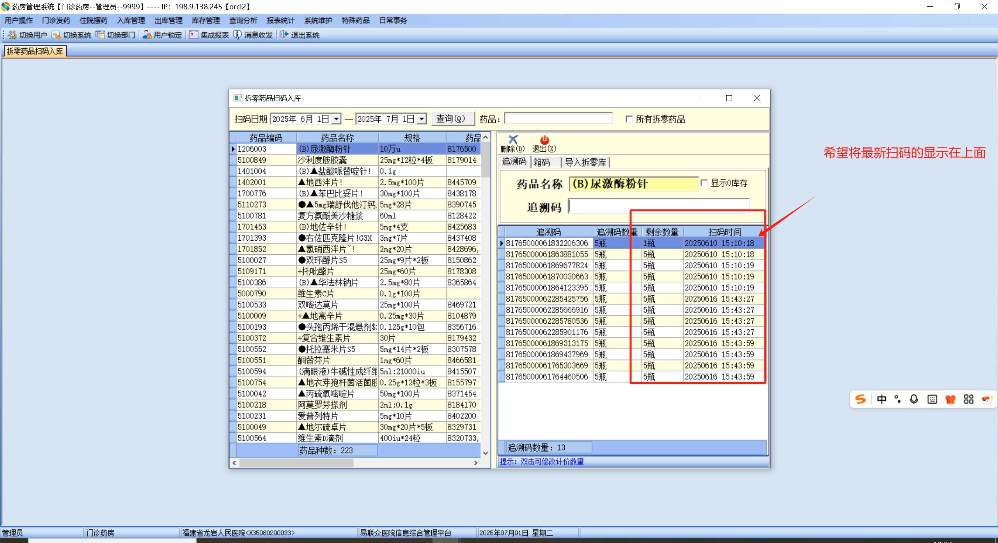The width and height of the screenshot is (998, 543).
Task: Click the 查询(Q) (query) button
Action: coord(452,119)
